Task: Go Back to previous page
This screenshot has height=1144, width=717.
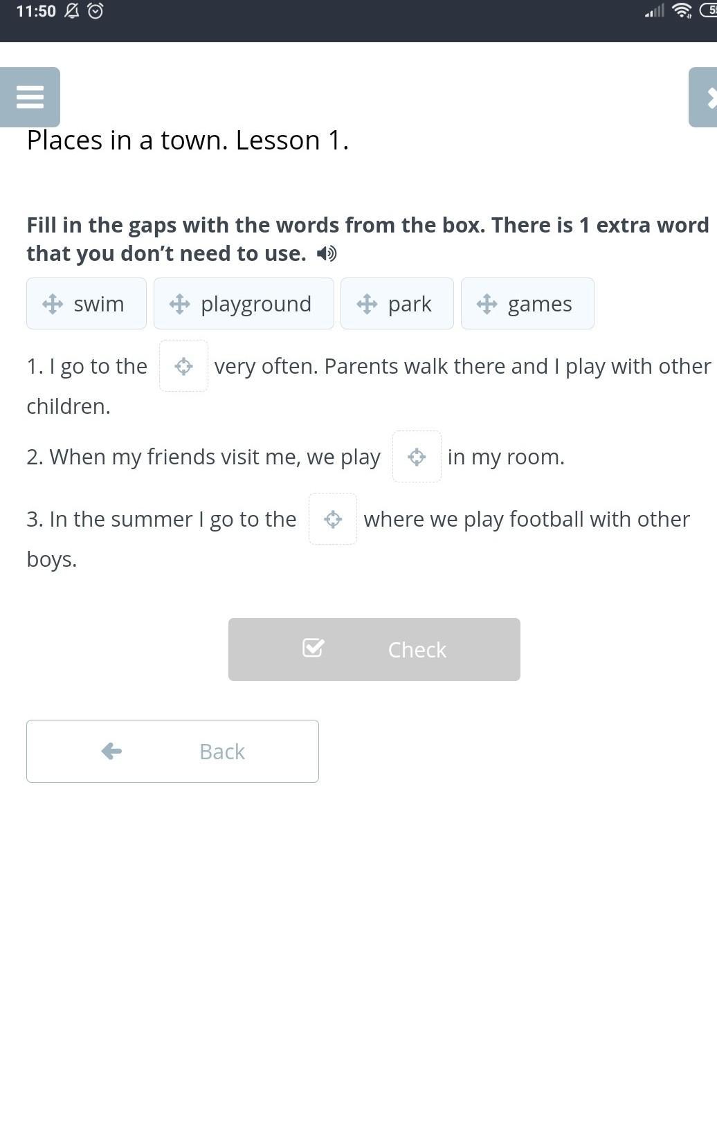Action: pyautogui.click(x=172, y=751)
